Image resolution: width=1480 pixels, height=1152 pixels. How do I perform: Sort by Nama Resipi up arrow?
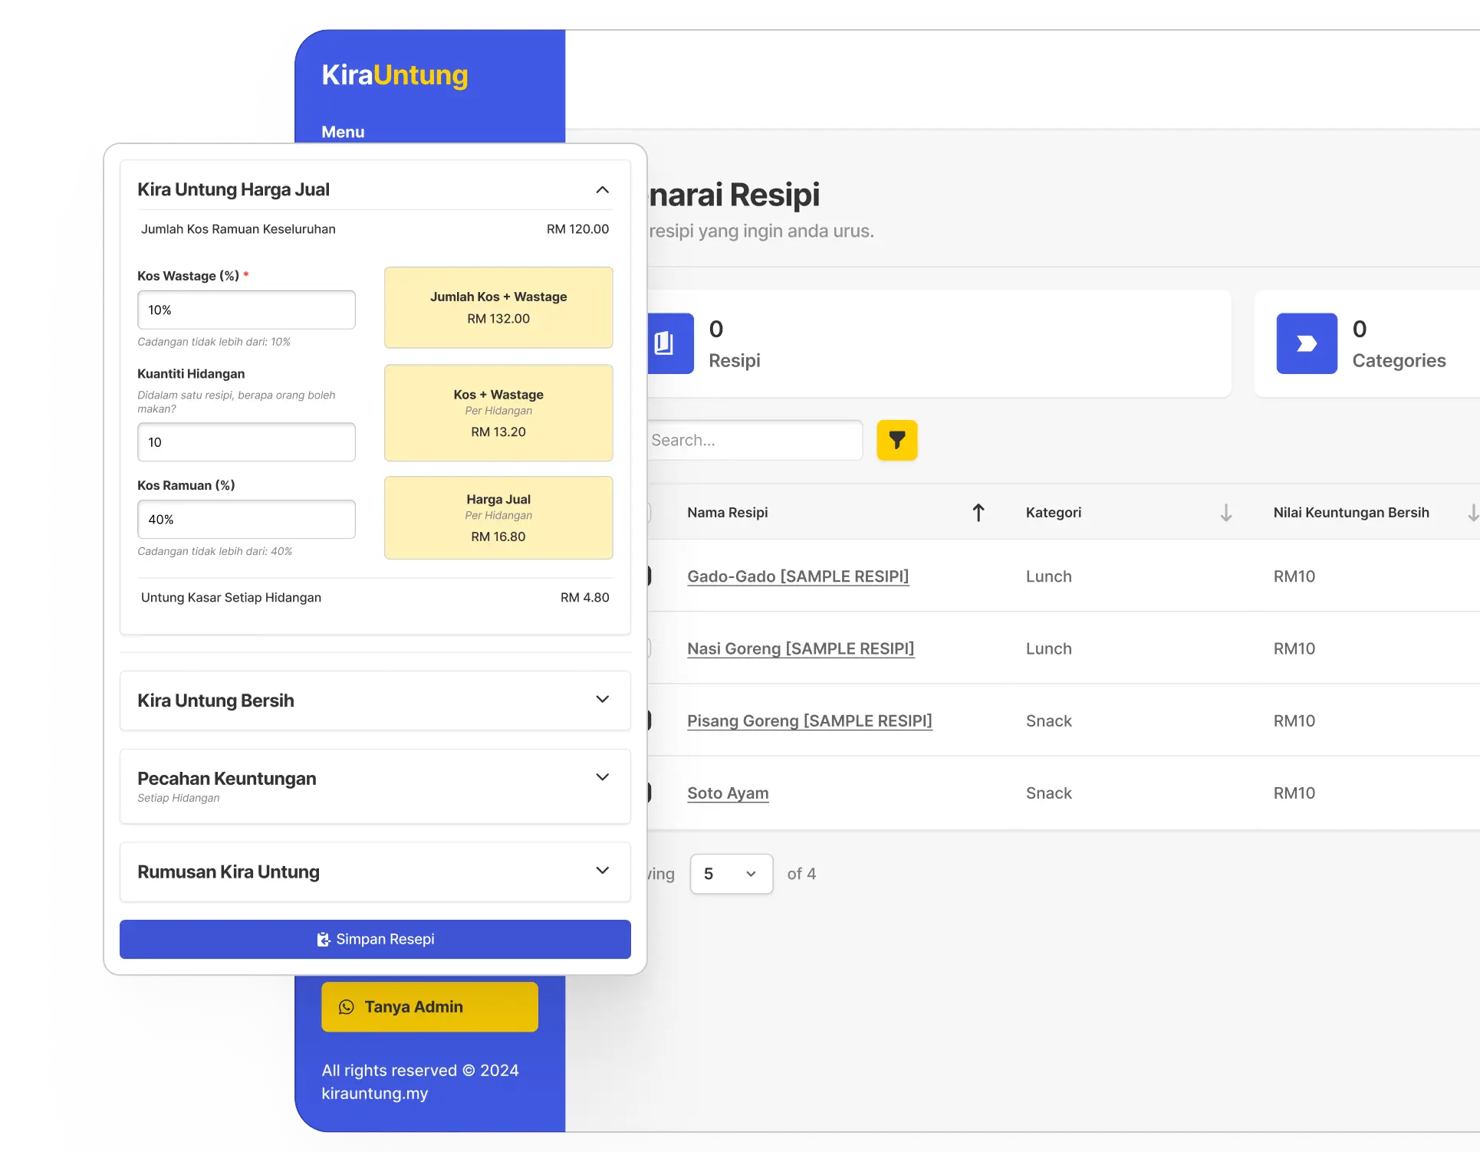pyautogui.click(x=978, y=513)
